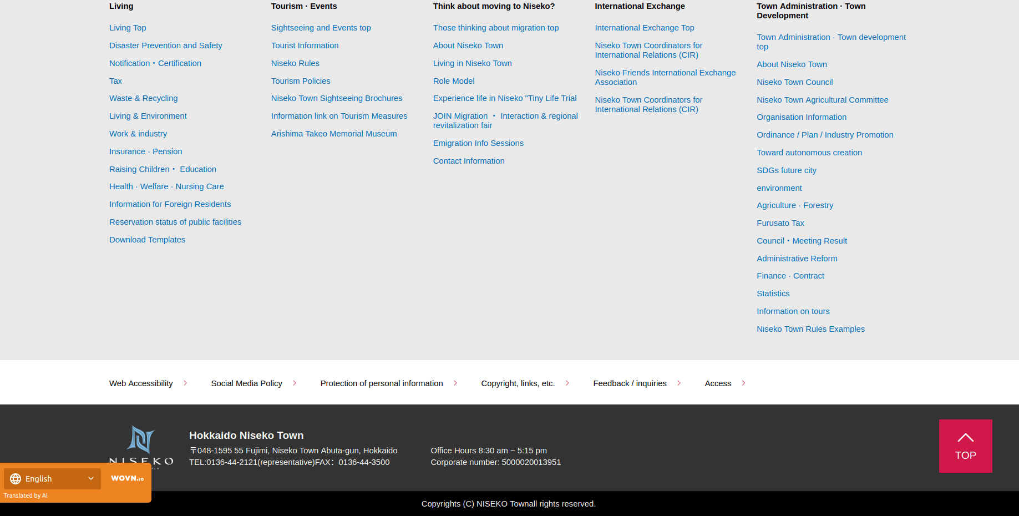The width and height of the screenshot is (1019, 516).
Task: Open the Furusato Tax link
Action: point(780,223)
